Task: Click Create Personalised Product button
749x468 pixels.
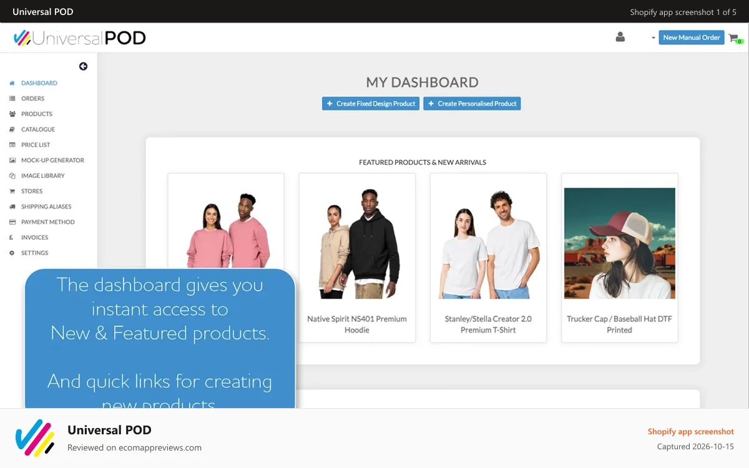Action: click(472, 104)
